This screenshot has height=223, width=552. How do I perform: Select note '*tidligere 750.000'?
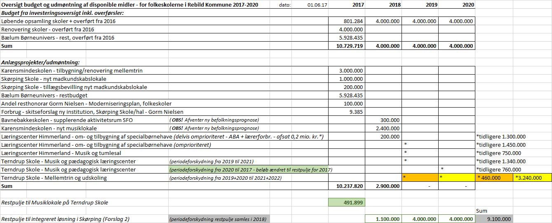click(x=498, y=153)
